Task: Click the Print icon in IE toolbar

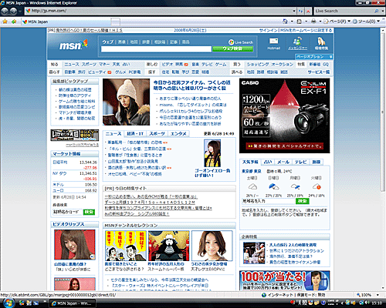Action: 313,22
